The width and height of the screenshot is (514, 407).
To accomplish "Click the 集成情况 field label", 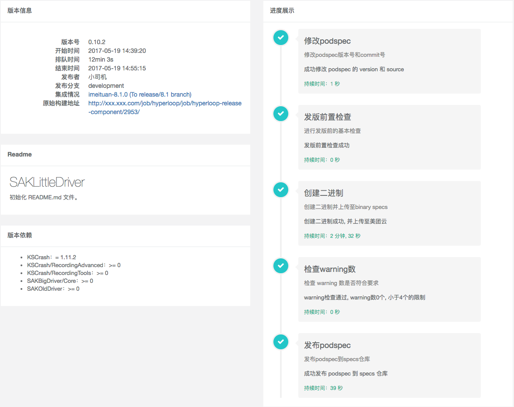I will [x=67, y=94].
